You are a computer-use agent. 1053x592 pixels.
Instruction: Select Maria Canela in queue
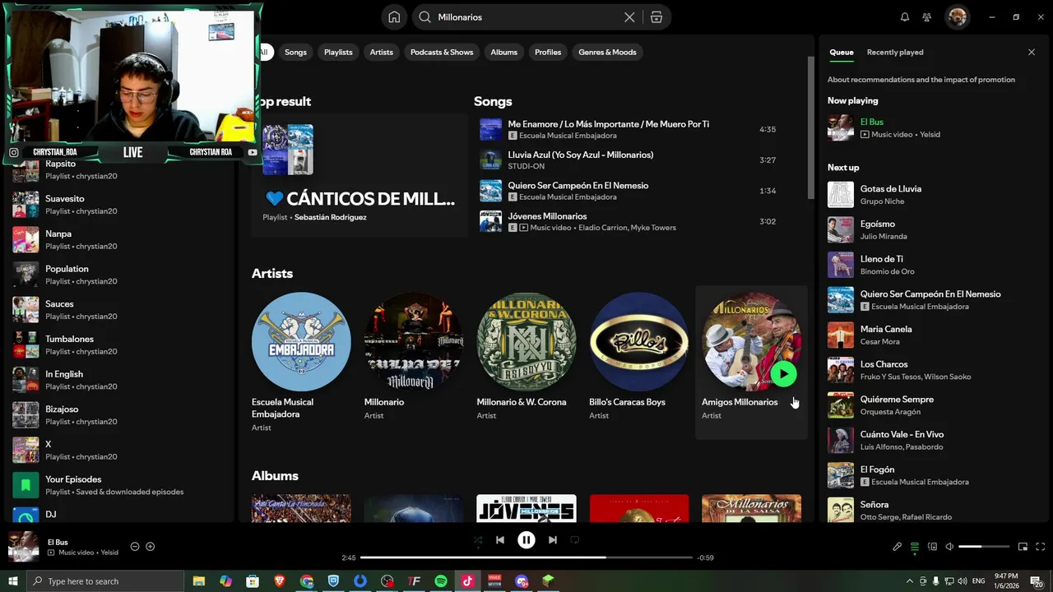point(933,335)
